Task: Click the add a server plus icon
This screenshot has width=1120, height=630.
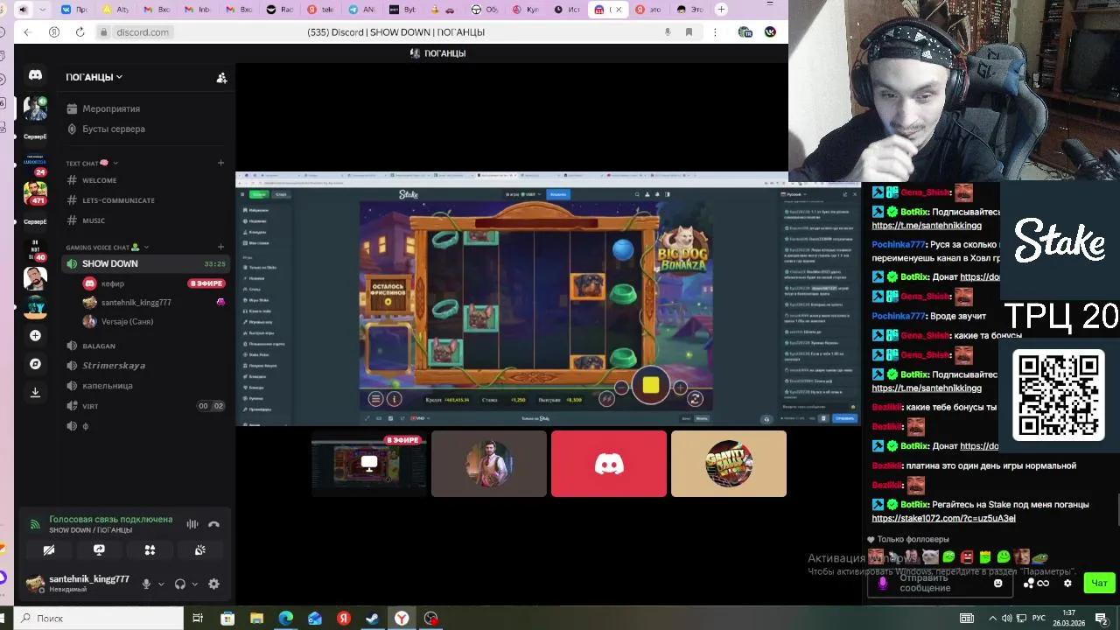Action: pyautogui.click(x=35, y=335)
